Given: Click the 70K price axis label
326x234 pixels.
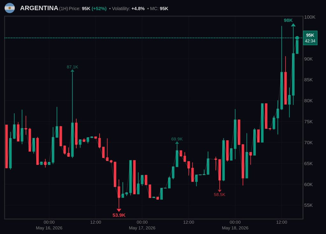Looking at the screenshot, I should [x=308, y=143].
